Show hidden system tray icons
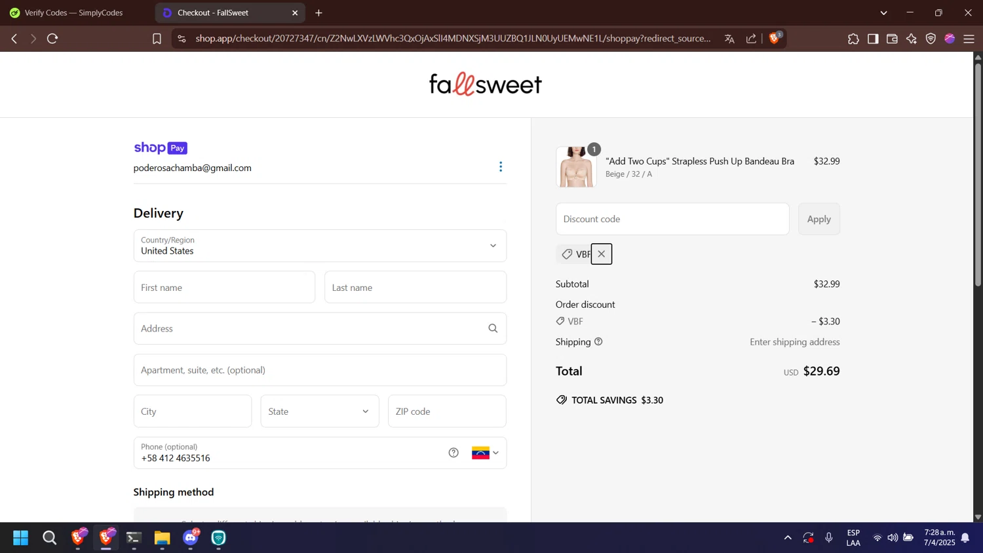This screenshot has width=983, height=553. [788, 538]
